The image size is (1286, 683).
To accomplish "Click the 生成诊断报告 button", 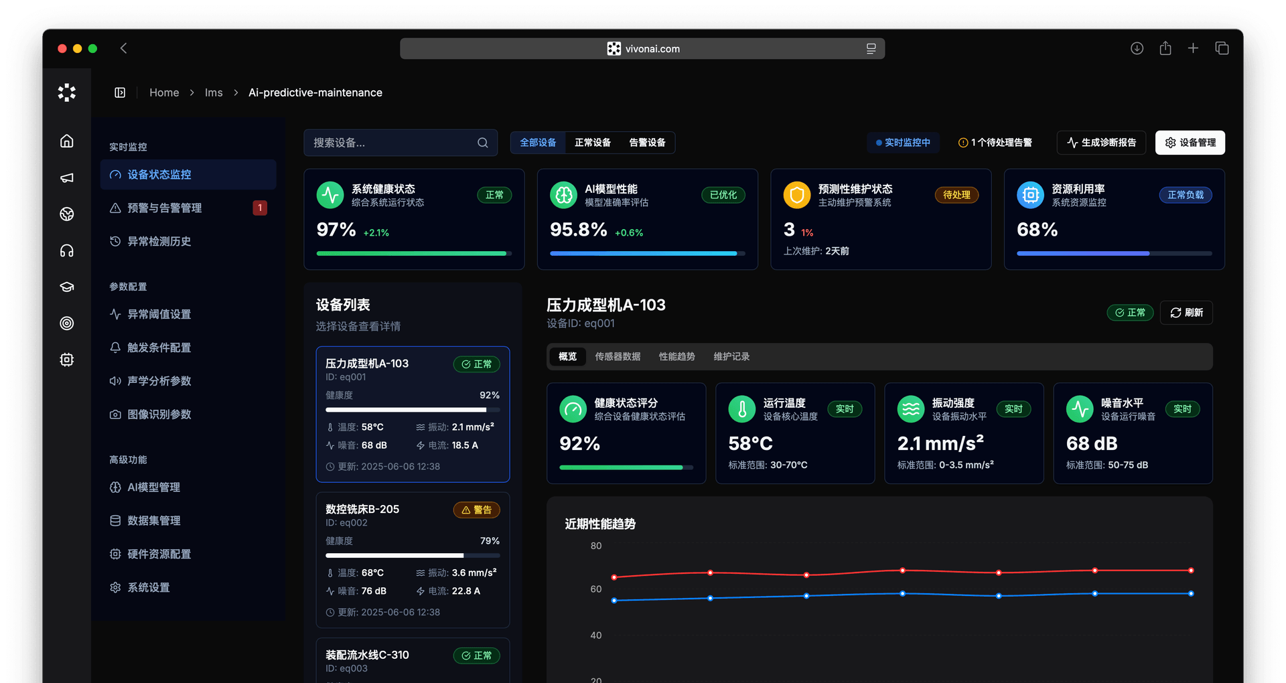I will (1101, 143).
